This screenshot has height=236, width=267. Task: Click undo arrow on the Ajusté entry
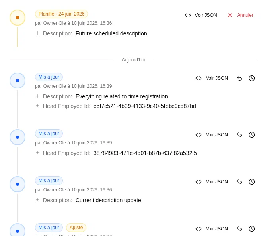(x=239, y=229)
